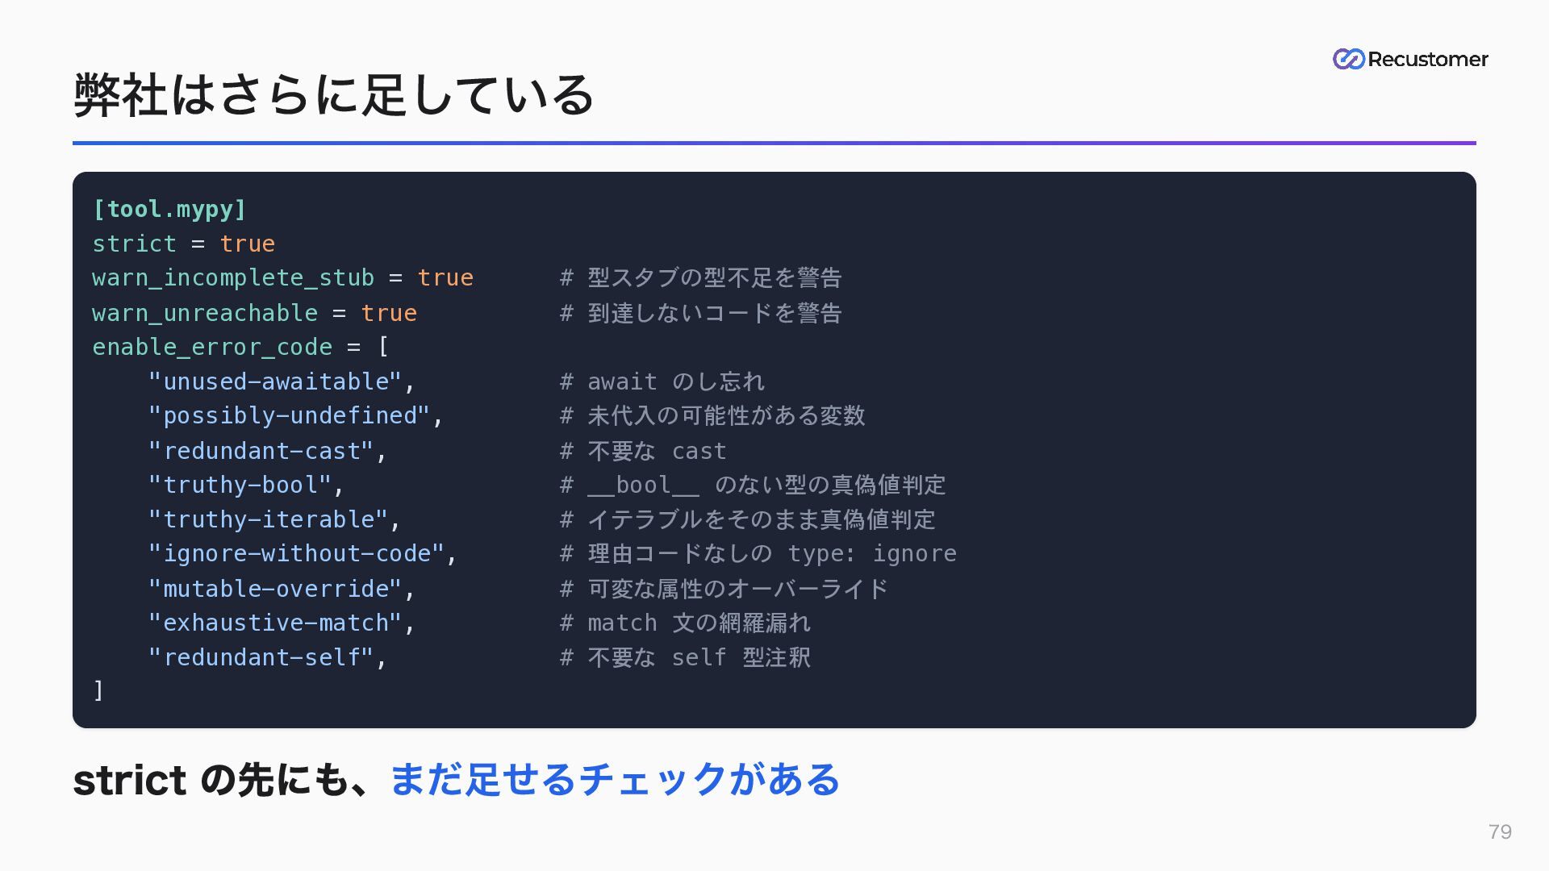Click the [tool.mypy] section header
The height and width of the screenshot is (871, 1549).
[169, 209]
